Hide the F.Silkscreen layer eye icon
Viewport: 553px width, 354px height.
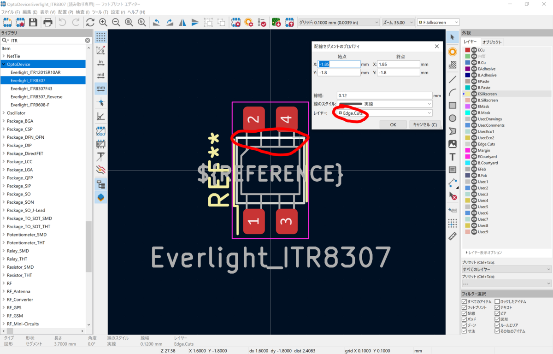point(474,94)
